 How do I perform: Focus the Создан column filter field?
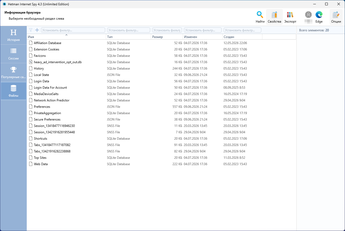tap(243, 30)
